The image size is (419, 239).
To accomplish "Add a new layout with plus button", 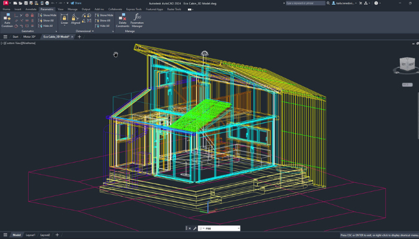I will click(x=57, y=235).
